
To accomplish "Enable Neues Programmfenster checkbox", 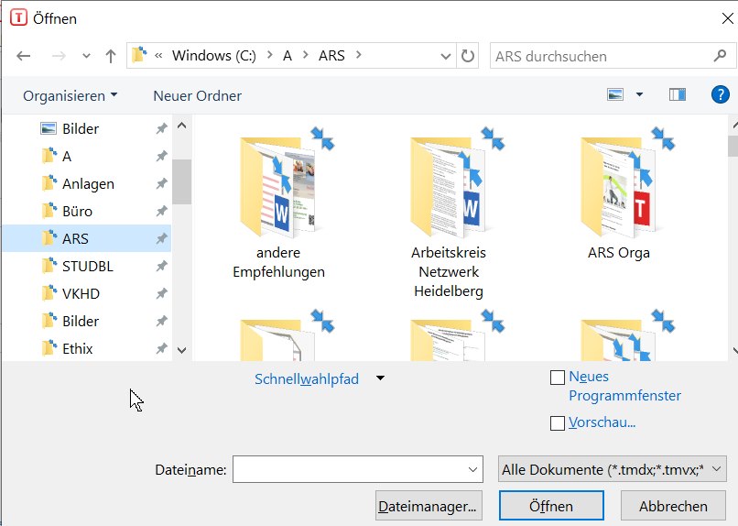I will point(558,378).
